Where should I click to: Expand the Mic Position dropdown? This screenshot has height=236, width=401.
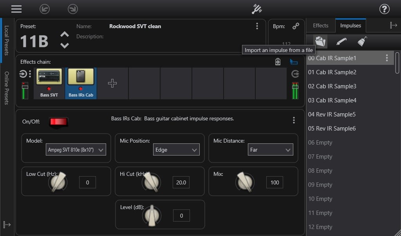176,150
